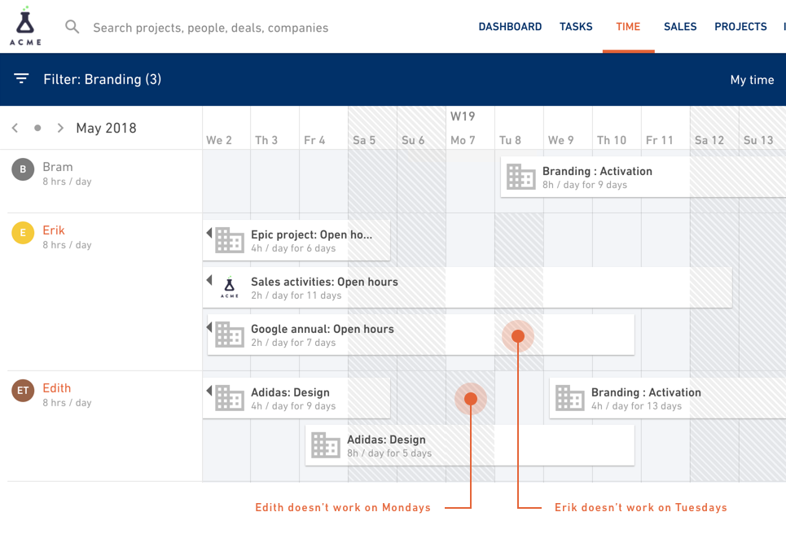Open Erik's profile name link

point(54,230)
